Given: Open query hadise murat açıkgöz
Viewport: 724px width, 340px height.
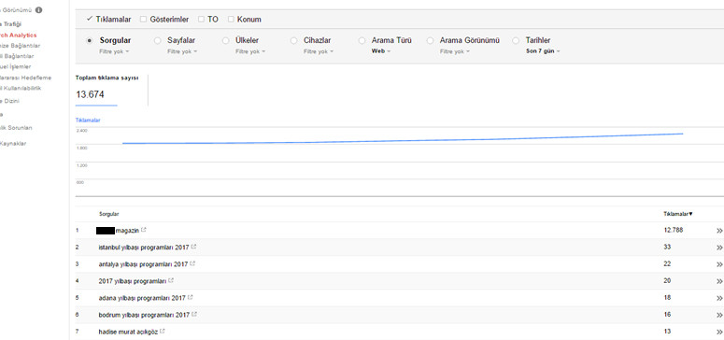Looking at the screenshot, I should [128, 332].
